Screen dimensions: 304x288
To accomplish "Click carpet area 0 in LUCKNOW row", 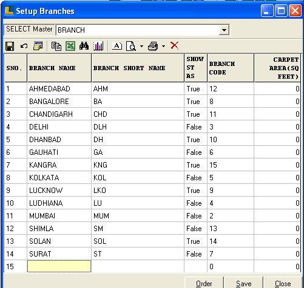I will [277, 190].
